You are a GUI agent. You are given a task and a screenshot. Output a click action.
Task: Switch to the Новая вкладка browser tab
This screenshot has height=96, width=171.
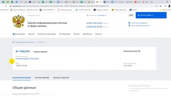122,2
